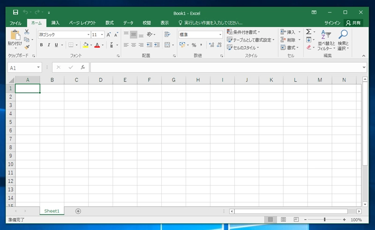The height and width of the screenshot is (230, 375).
Task: Apply cell borders icon
Action: (x=71, y=45)
